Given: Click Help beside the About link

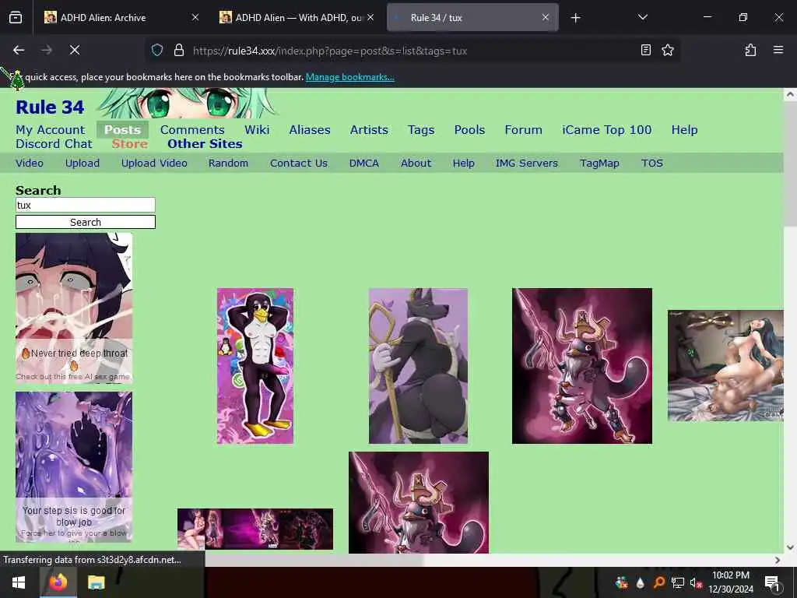Looking at the screenshot, I should (464, 164).
